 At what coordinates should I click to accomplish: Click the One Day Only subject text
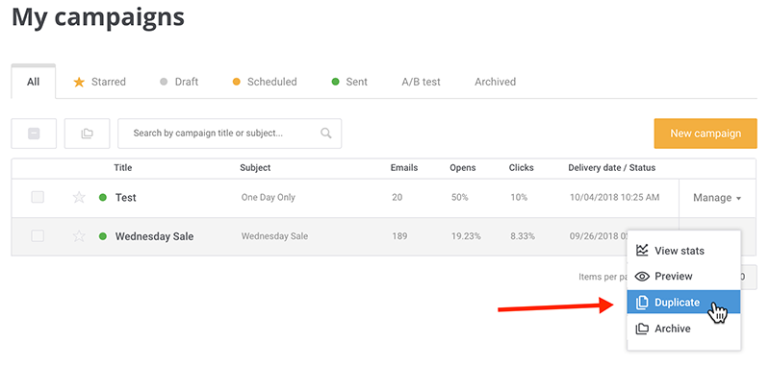pyautogui.click(x=269, y=198)
